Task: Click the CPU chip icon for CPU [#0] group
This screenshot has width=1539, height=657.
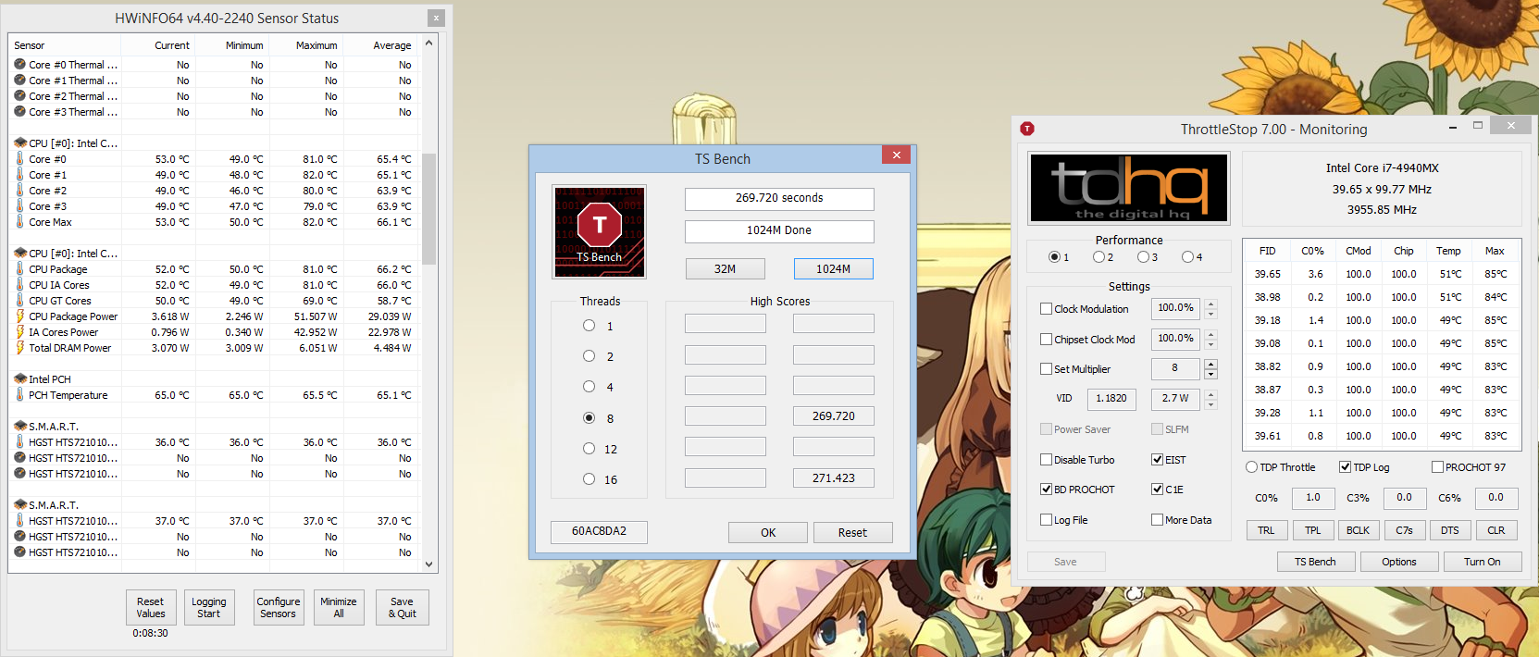Action: (19, 143)
